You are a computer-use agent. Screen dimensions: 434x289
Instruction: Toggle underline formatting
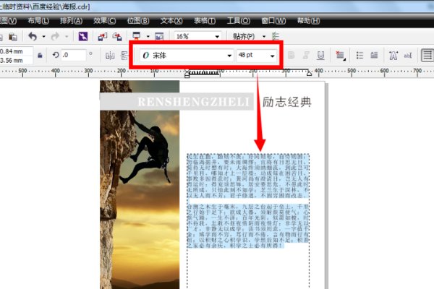(320, 56)
